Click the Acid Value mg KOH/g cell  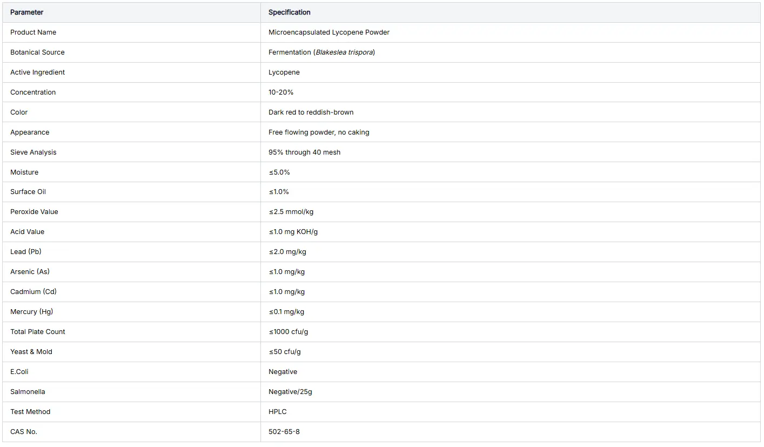point(511,232)
